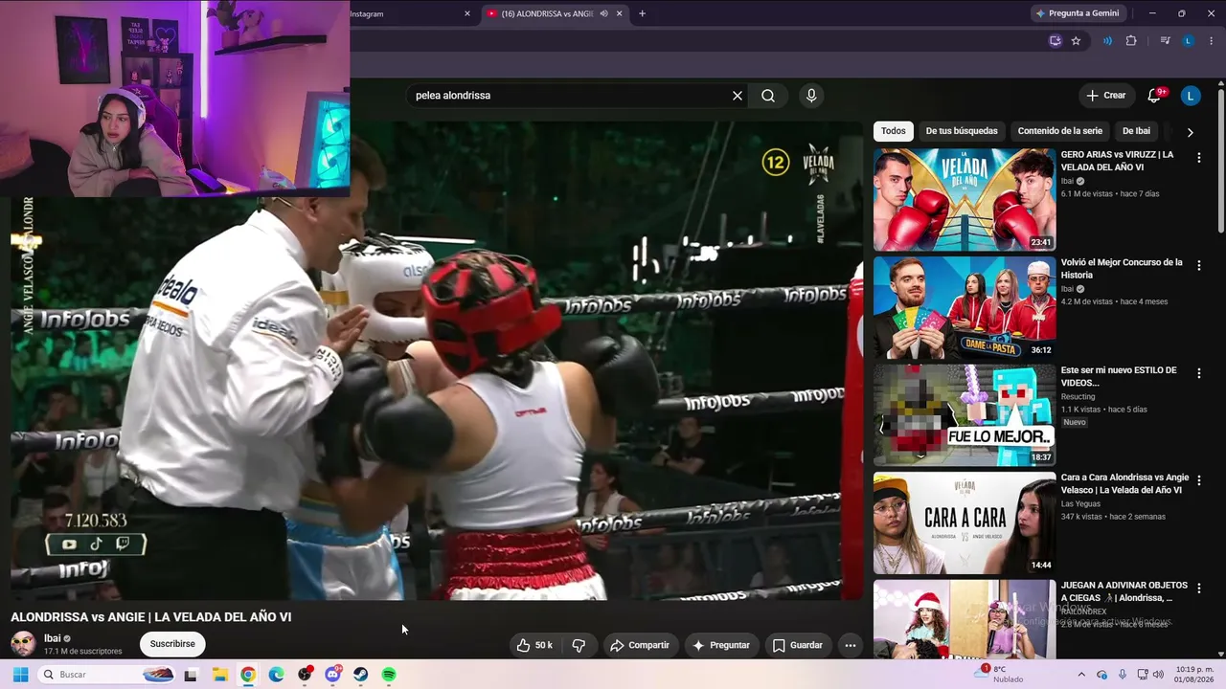The width and height of the screenshot is (1226, 689).
Task: Select the De tus búsquedas filter chip
Action: [x=962, y=131]
